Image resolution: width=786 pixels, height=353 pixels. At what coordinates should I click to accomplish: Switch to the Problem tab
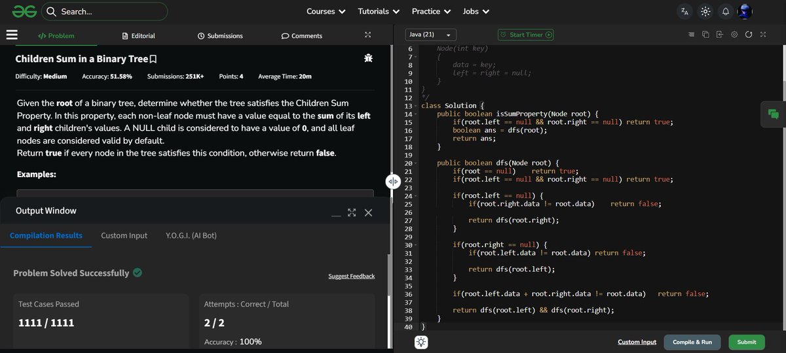pyautogui.click(x=56, y=35)
